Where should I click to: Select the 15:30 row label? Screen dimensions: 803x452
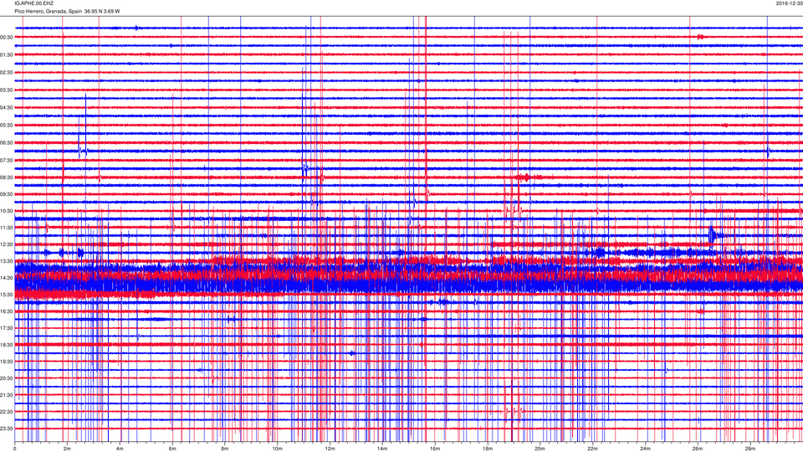click(7, 295)
